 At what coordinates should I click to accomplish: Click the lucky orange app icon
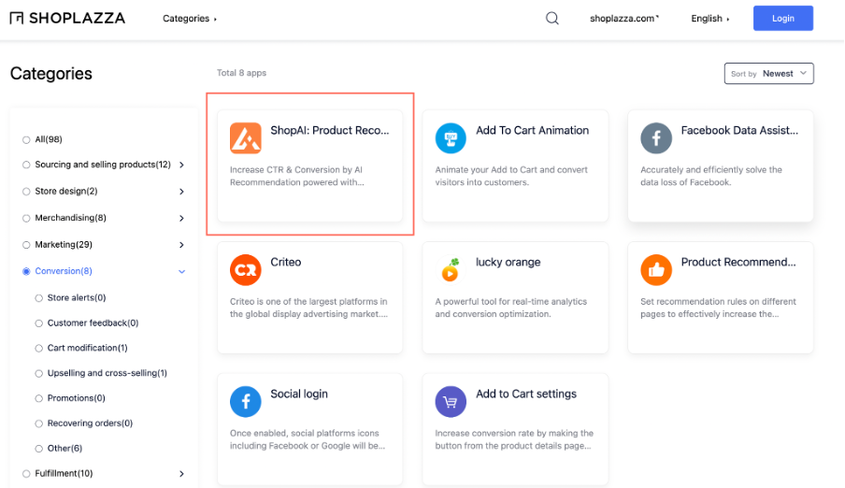(451, 270)
